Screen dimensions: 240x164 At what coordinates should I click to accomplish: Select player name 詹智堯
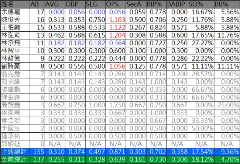pyautogui.click(x=11, y=105)
